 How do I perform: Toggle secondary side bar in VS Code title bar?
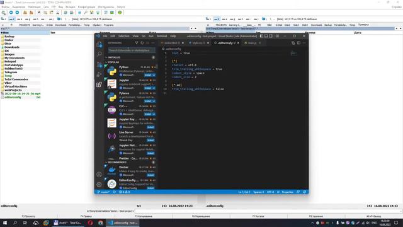pyautogui.click(x=271, y=36)
